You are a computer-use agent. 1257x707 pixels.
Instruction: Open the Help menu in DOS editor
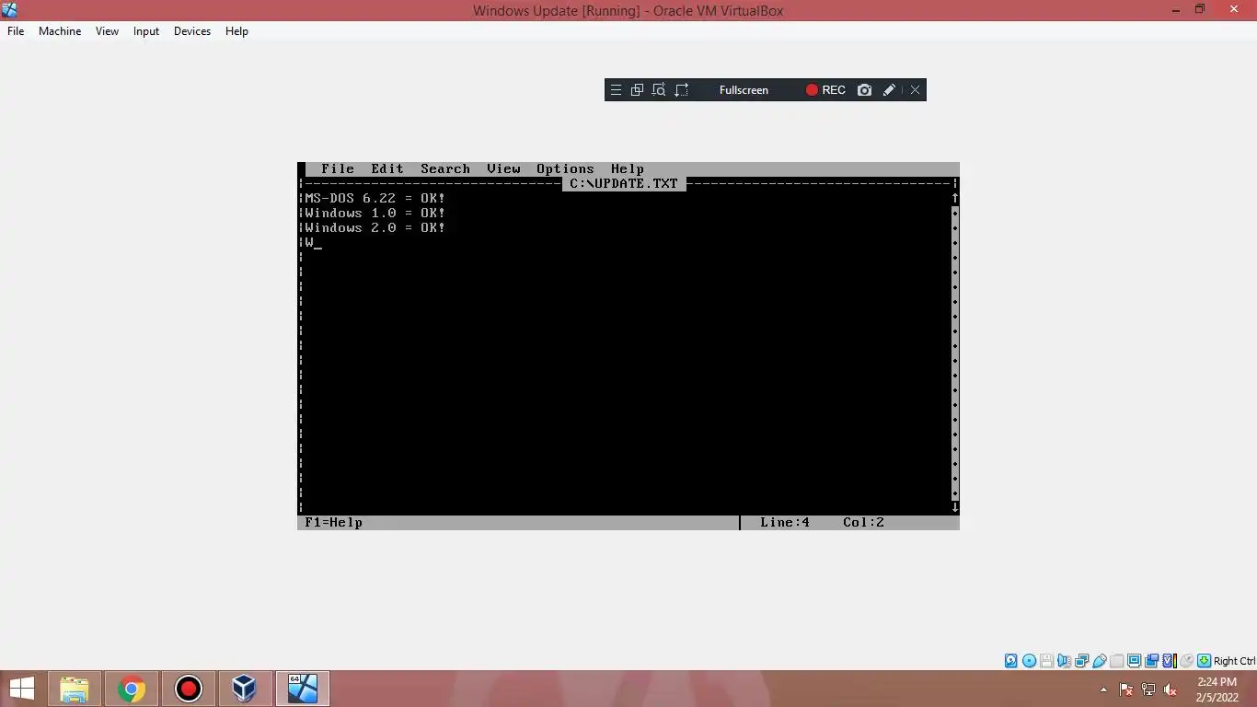pyautogui.click(x=628, y=168)
